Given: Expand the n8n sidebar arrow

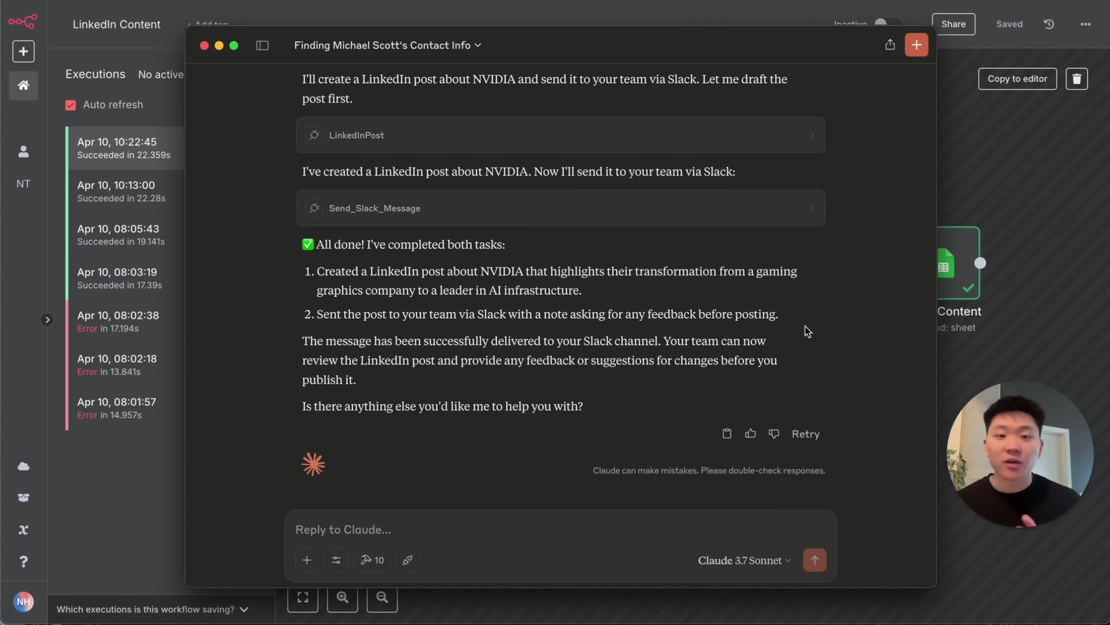Looking at the screenshot, I should point(47,320).
